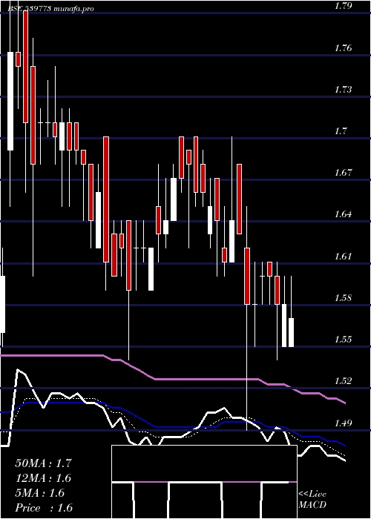This screenshot has width=371, height=519.
Task: Click the '1.76' price axis label
Action: click(343, 48)
